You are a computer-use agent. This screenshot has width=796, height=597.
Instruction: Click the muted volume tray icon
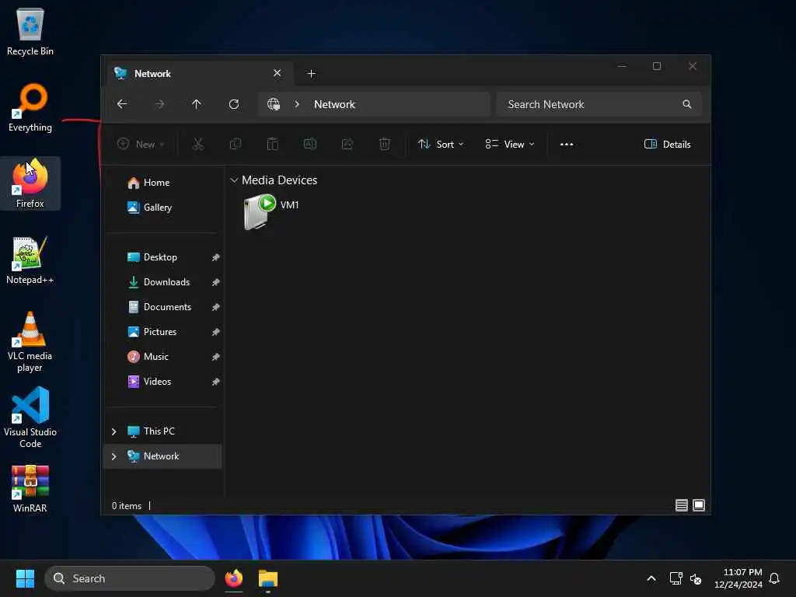pyautogui.click(x=696, y=578)
